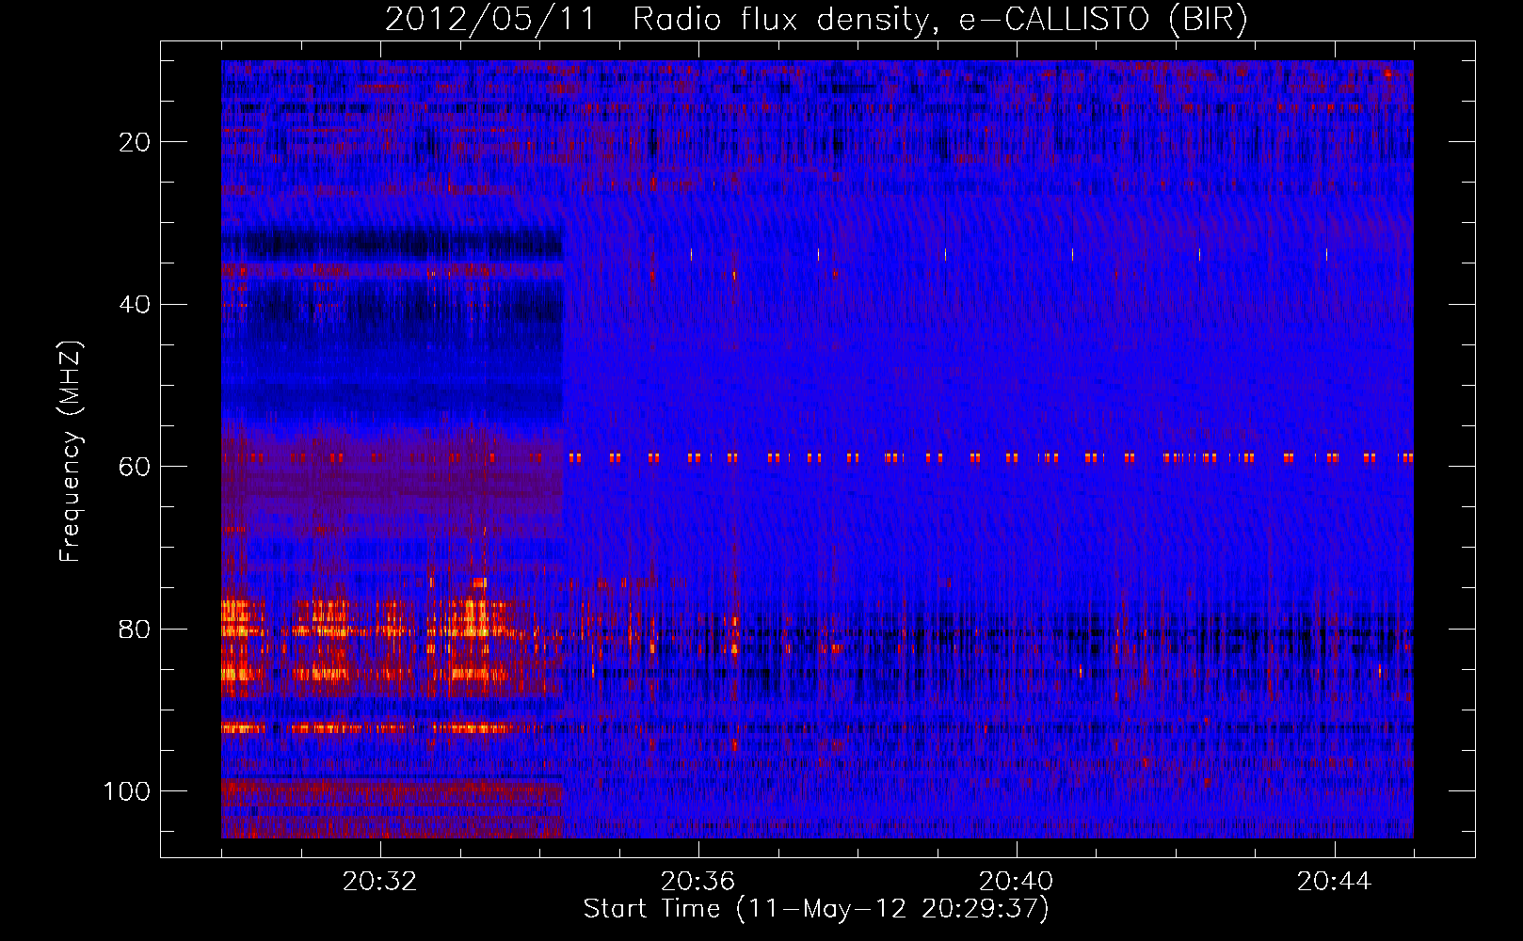This screenshot has height=941, width=1523.
Task: Click the frequency tick label 80
Action: (x=135, y=629)
